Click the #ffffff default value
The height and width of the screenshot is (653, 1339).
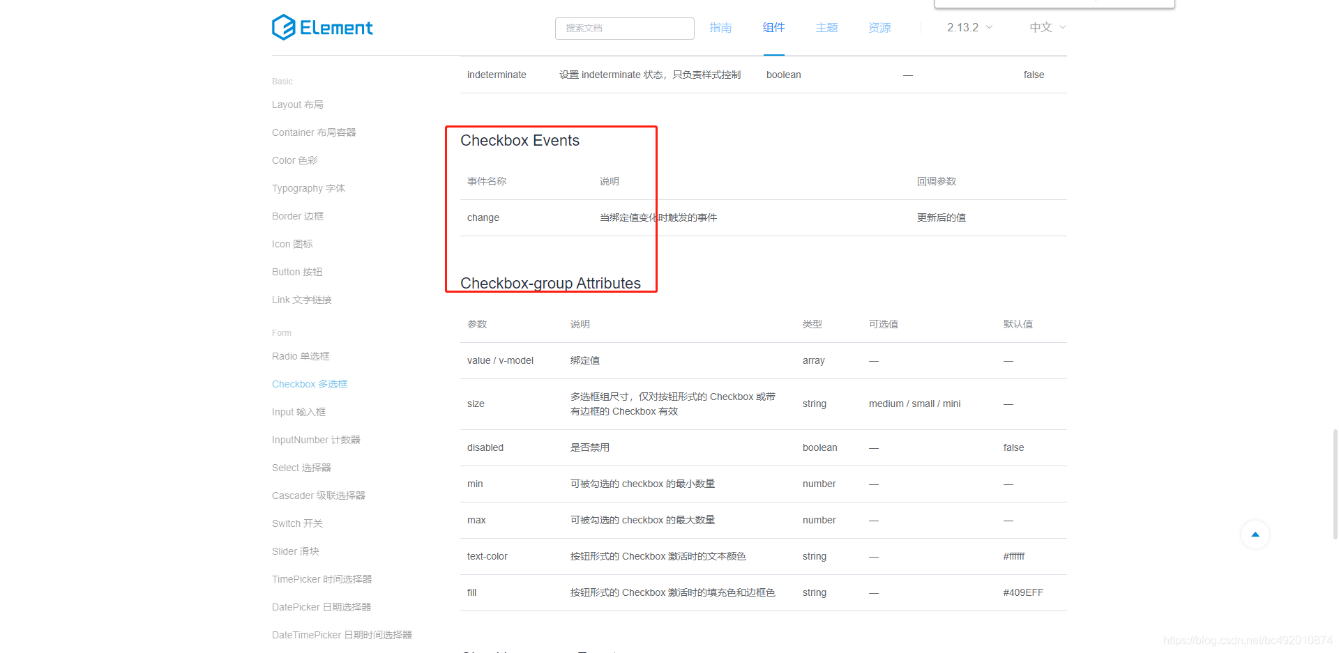click(1014, 556)
